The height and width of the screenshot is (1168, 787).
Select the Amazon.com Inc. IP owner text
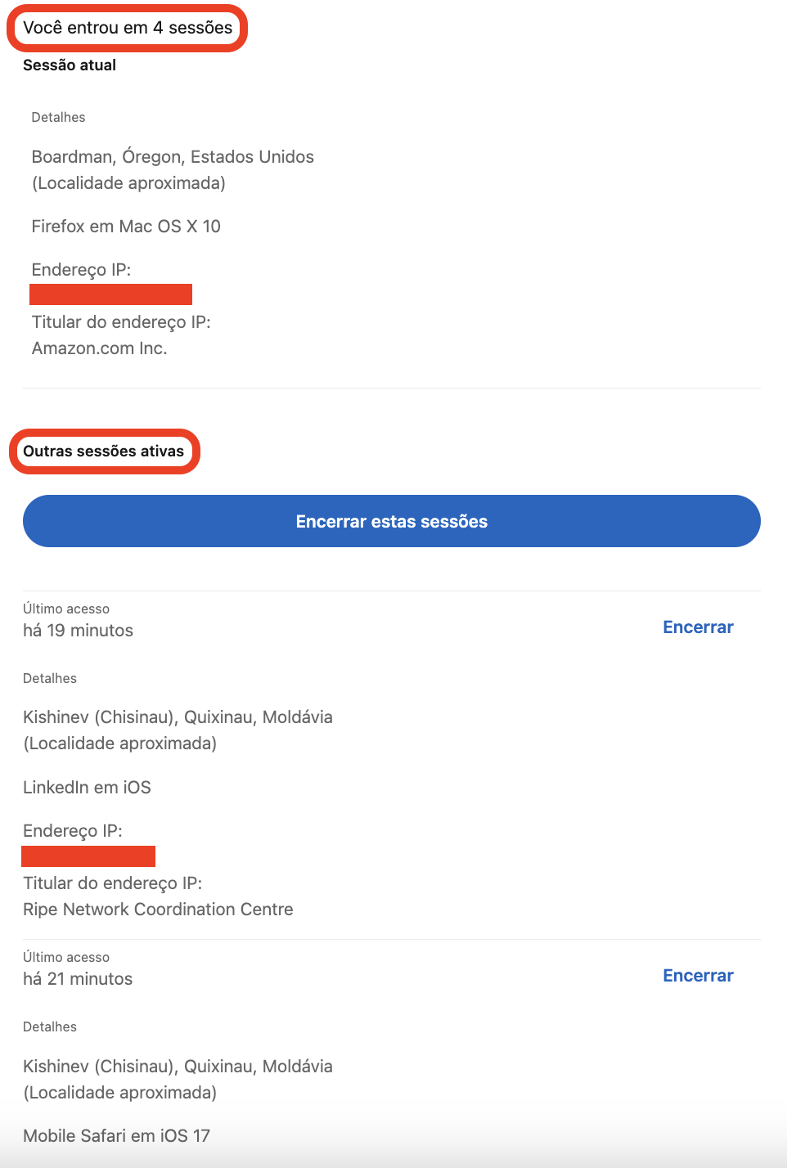[99, 348]
